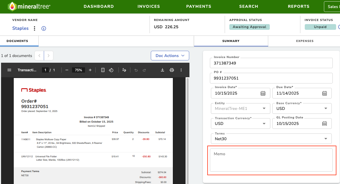
Task: Print the invoice PDF
Action: point(172,70)
